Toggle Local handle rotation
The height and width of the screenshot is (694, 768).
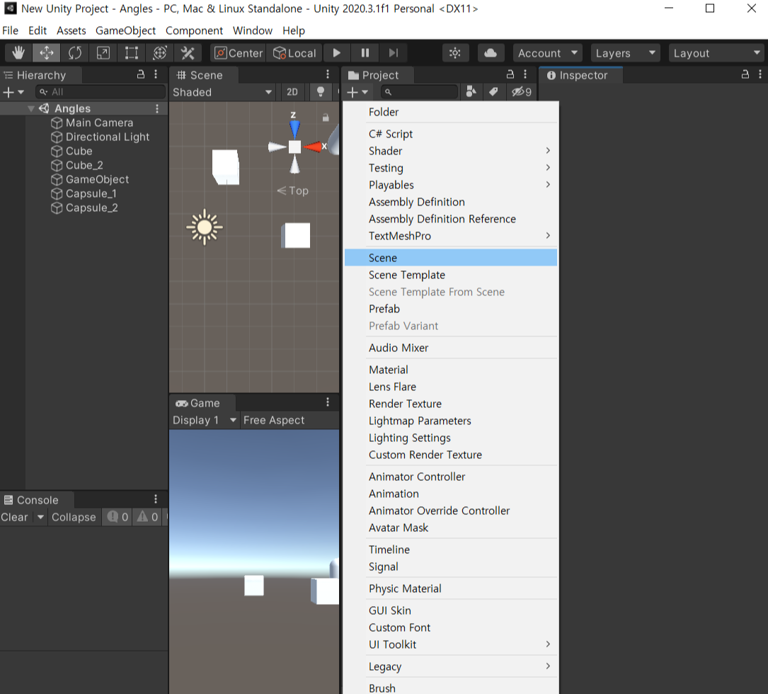(294, 53)
